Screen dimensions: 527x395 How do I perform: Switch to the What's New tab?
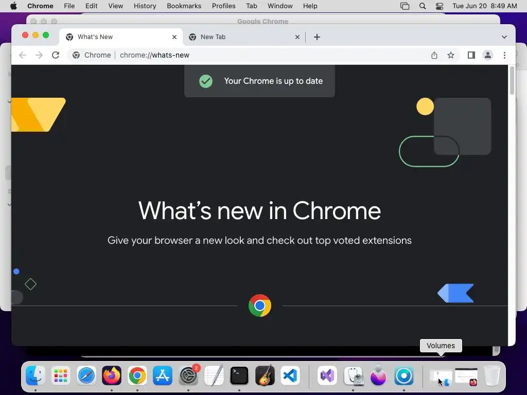[121, 37]
